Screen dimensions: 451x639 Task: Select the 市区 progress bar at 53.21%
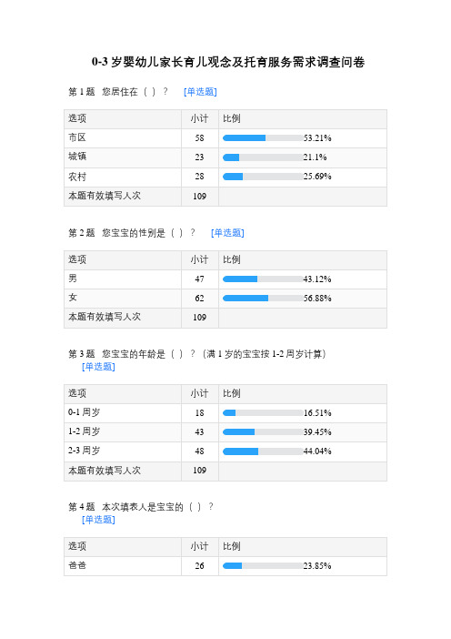[263, 137]
